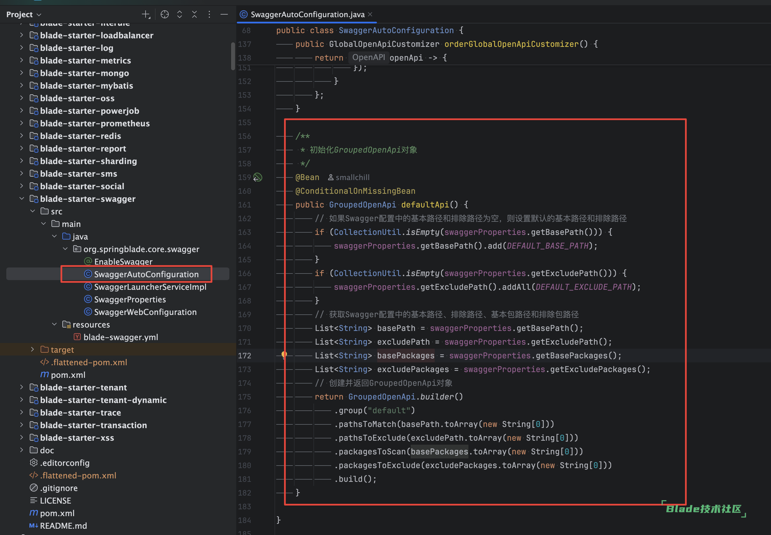Click the SwaggerAutoConfiguration class name in sticky header
The width and height of the screenshot is (771, 535).
(396, 30)
